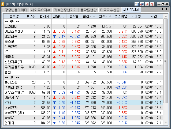
Task: Select the 신한지주 stock name
Action: pyautogui.click(x=13, y=62)
